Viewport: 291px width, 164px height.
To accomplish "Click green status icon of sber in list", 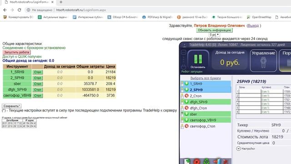I will pos(186,114).
